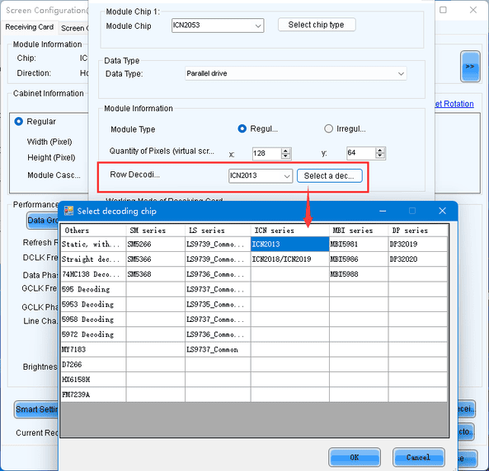The image size is (489, 471).
Task: Click the Select decoding chip title icon
Action: pos(68,211)
